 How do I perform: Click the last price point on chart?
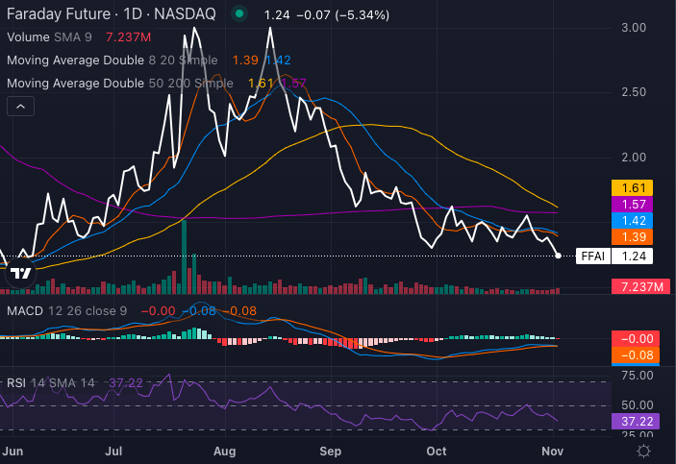[560, 256]
